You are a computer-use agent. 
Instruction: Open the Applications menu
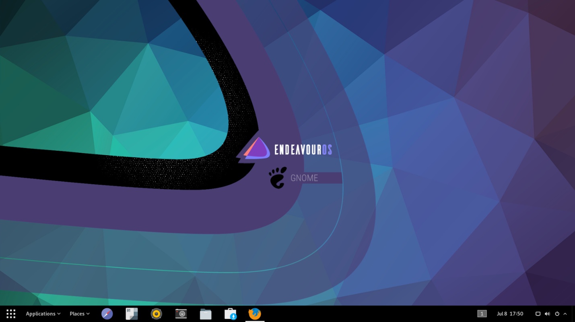[43, 314]
